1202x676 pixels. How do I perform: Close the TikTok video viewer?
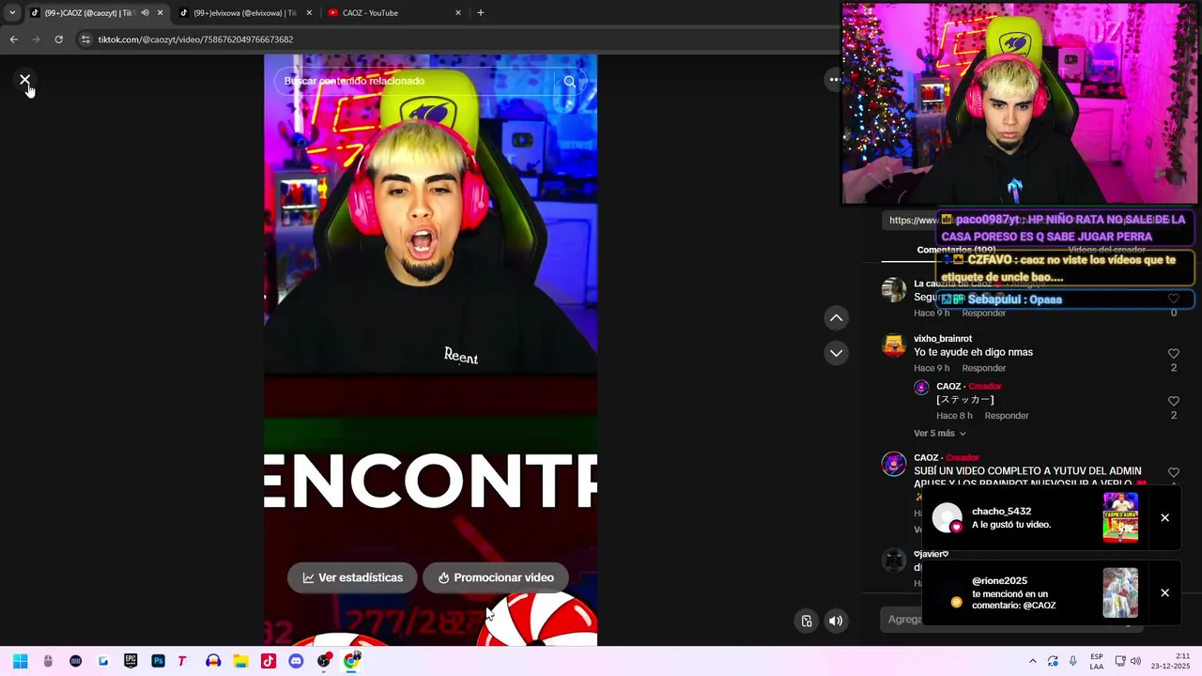(25, 80)
